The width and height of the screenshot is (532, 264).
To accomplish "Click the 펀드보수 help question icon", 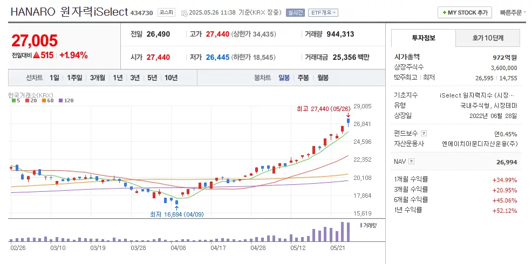I will 424,134.
